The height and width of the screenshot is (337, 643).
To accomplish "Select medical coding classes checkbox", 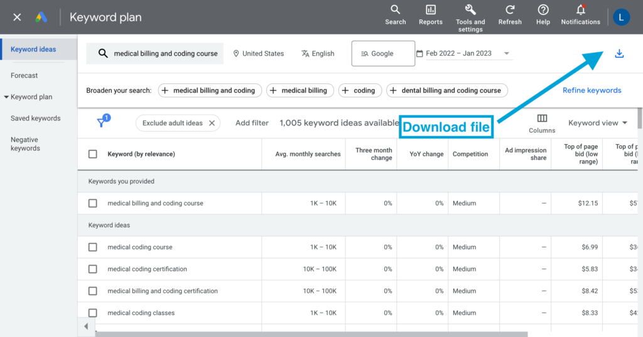I will (93, 313).
